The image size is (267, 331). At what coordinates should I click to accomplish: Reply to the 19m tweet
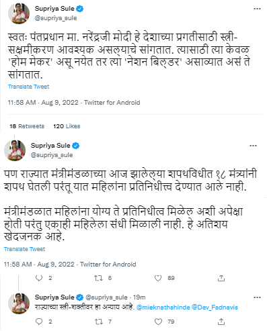(x=39, y=322)
